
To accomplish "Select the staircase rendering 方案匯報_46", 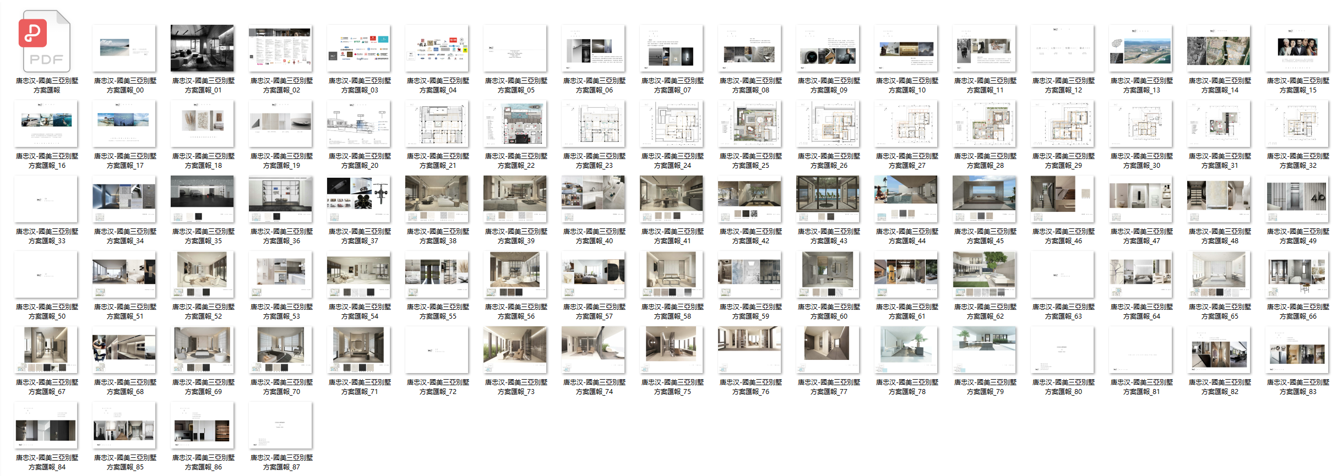I will coord(1062,199).
